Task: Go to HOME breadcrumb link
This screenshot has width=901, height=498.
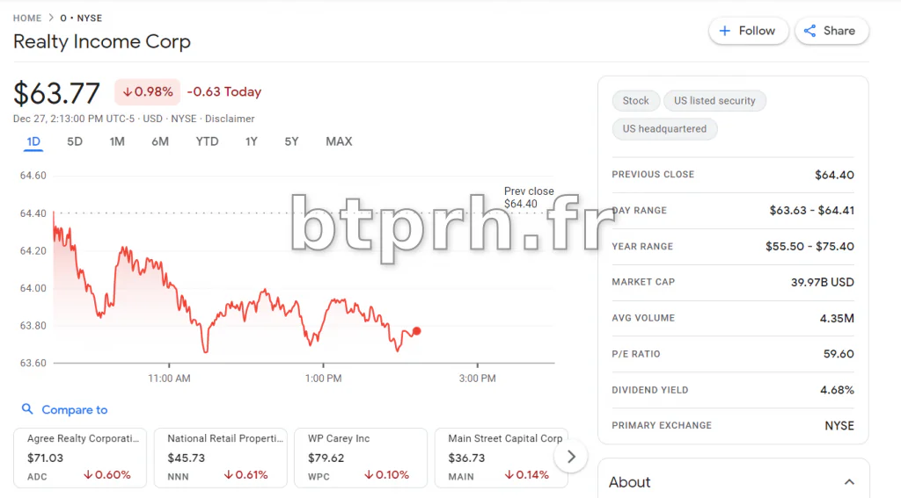Action: pyautogui.click(x=27, y=18)
